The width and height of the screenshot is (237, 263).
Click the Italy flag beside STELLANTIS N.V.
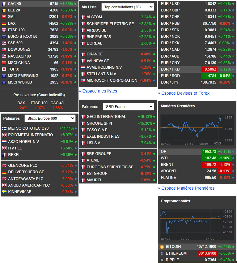point(83,74)
